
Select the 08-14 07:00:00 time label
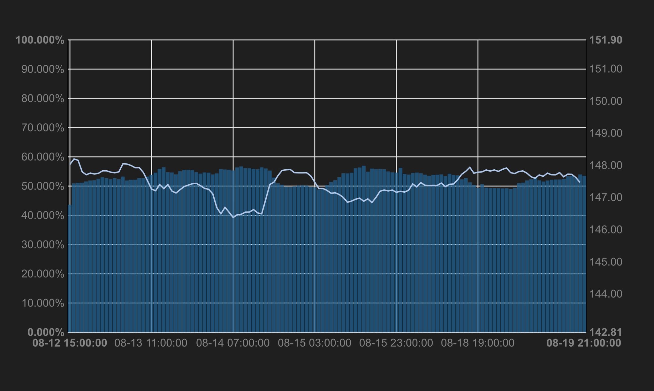pyautogui.click(x=232, y=343)
